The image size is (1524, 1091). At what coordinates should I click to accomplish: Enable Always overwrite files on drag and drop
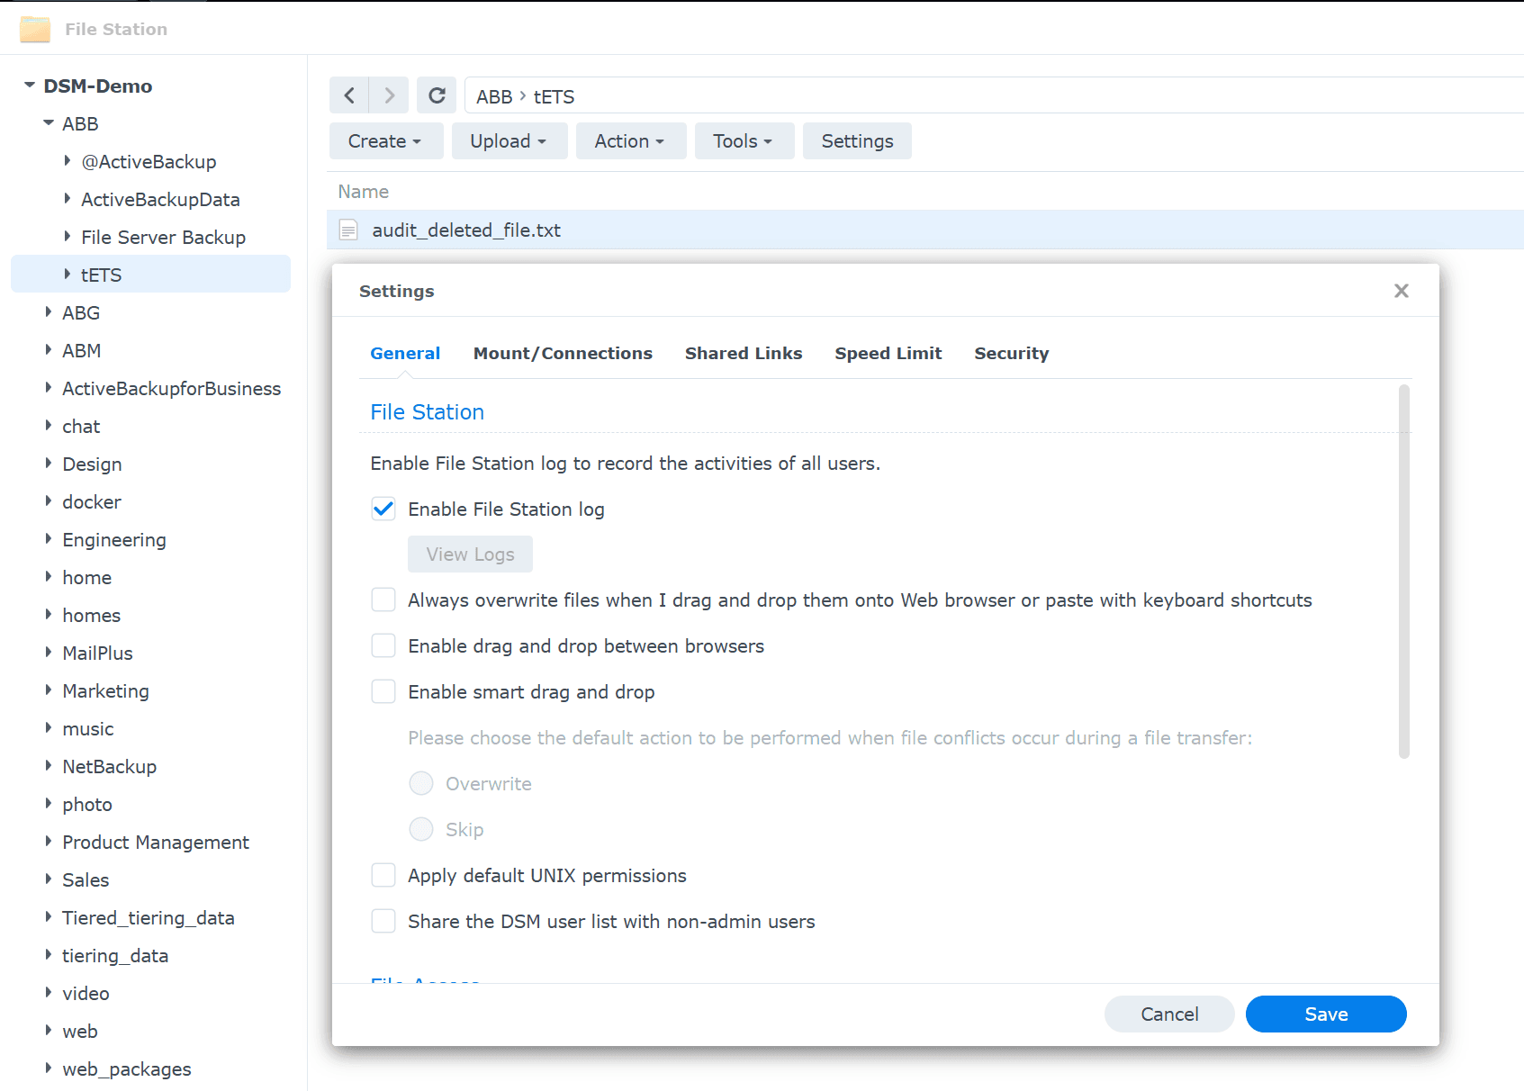click(383, 600)
